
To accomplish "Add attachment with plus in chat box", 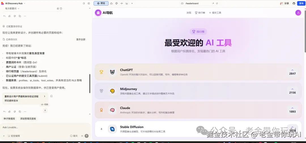I will point(4,136).
